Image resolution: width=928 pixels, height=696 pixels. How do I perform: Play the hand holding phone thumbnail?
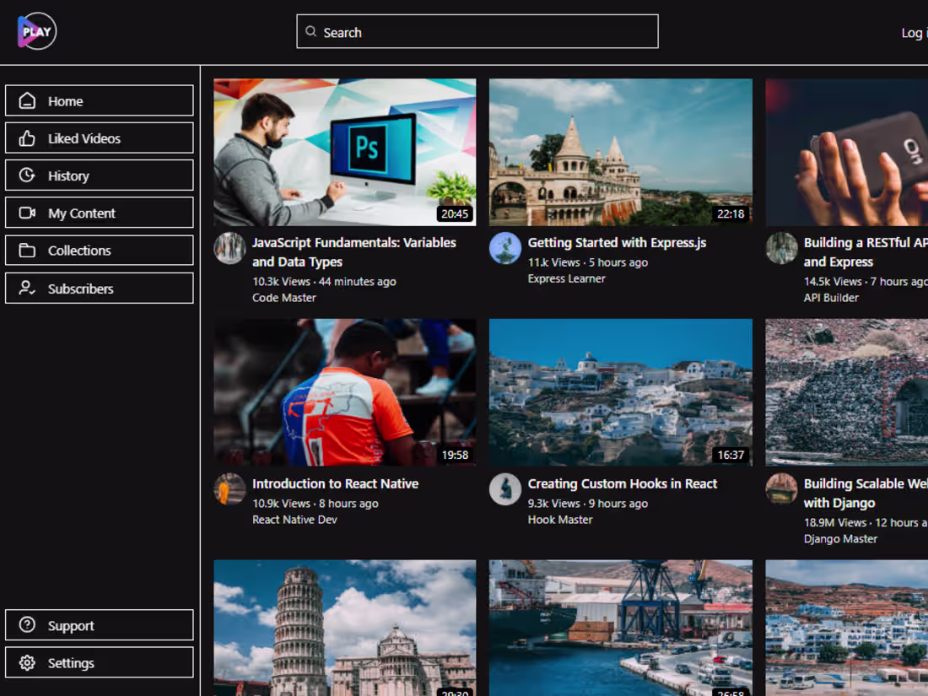point(846,152)
